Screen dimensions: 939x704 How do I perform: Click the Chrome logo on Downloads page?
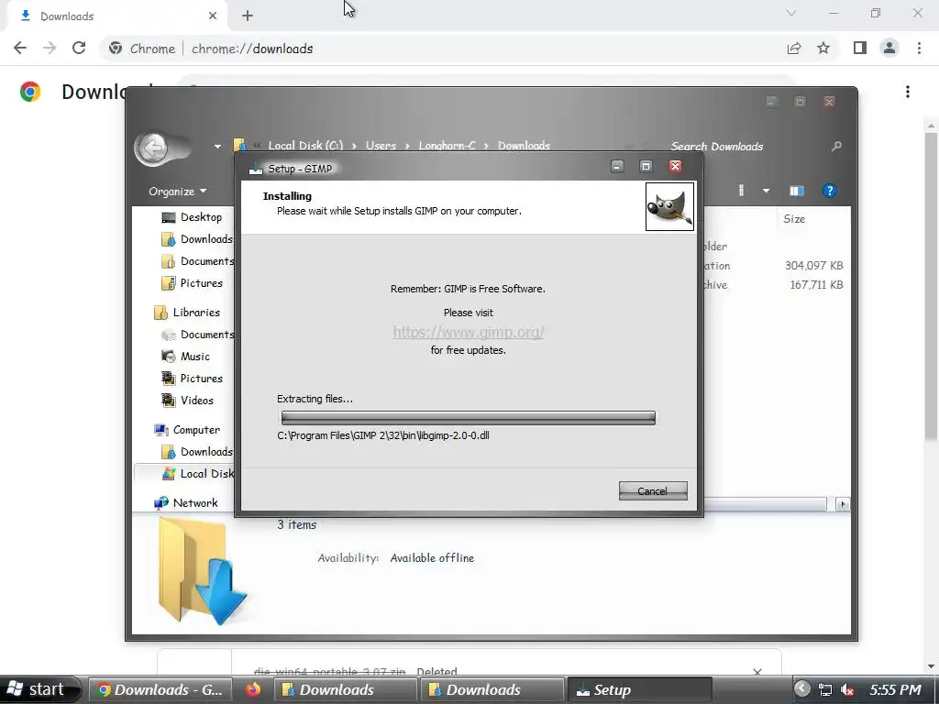[x=30, y=92]
